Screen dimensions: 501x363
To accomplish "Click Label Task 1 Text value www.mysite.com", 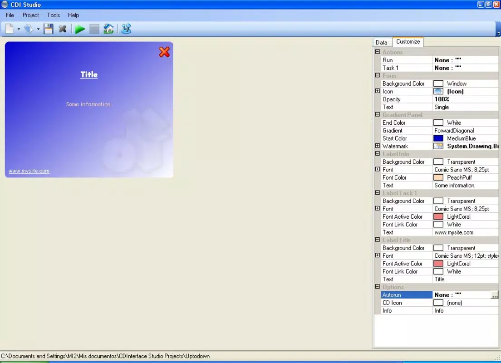I will click(454, 232).
